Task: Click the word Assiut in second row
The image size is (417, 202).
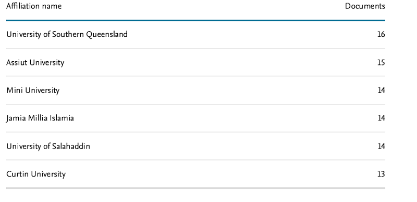Action: pyautogui.click(x=17, y=62)
